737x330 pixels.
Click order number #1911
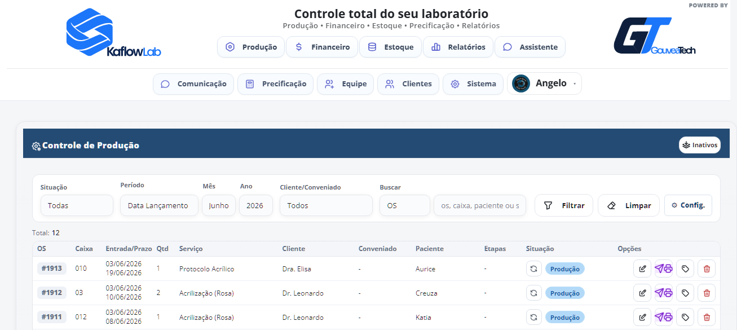pos(52,317)
